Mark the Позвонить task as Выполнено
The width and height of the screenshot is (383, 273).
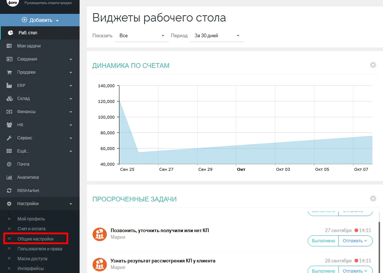pyautogui.click(x=323, y=241)
